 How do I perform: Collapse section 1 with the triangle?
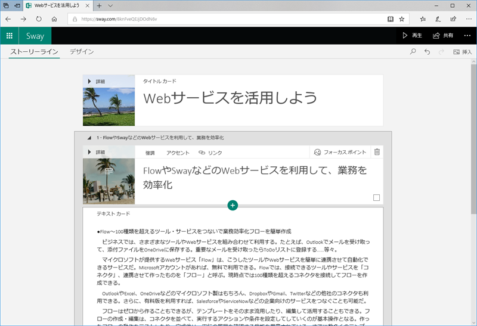click(89, 138)
